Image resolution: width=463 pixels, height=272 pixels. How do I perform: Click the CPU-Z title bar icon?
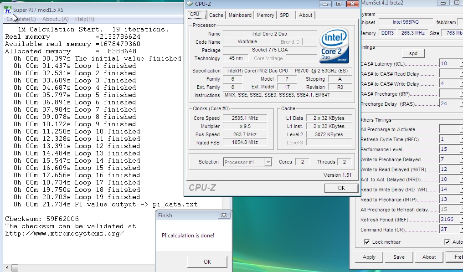(190, 4)
